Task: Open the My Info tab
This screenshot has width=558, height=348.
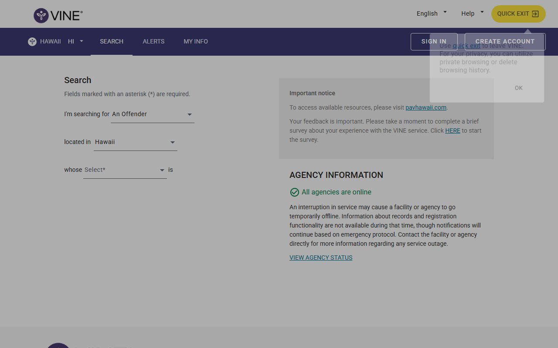Action: click(196, 41)
